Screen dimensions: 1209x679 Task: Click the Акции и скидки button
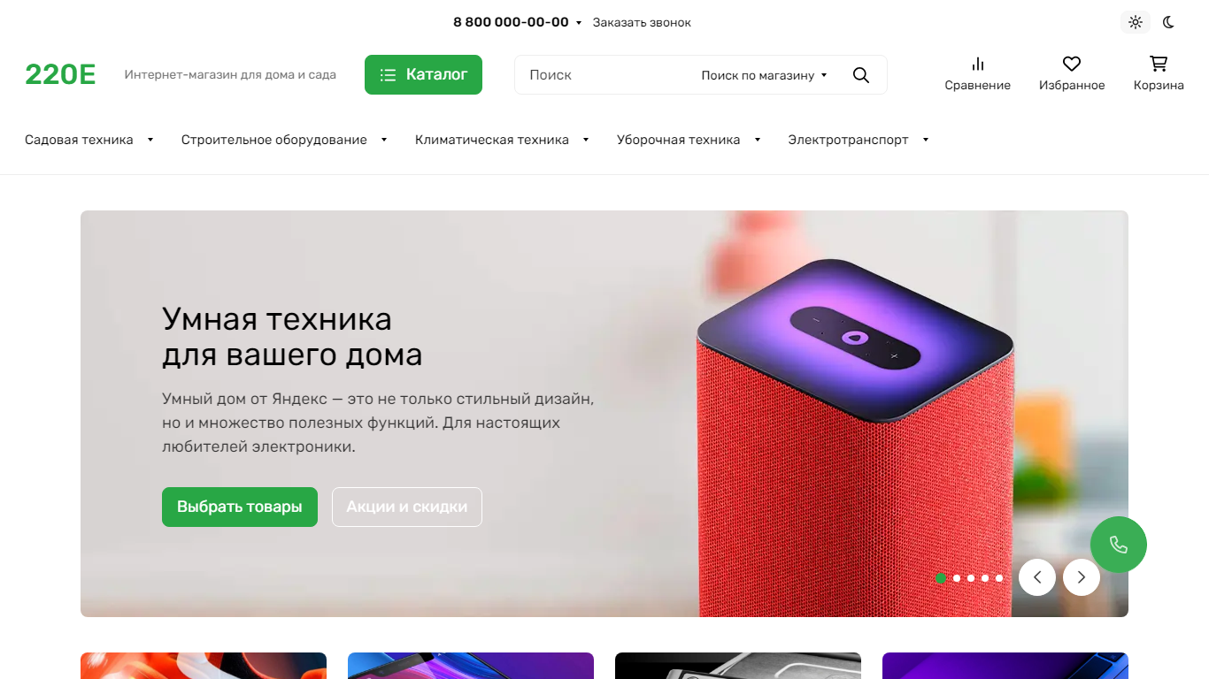click(407, 507)
